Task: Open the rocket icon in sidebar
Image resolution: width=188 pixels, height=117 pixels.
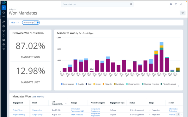Action: click(x=3, y=31)
